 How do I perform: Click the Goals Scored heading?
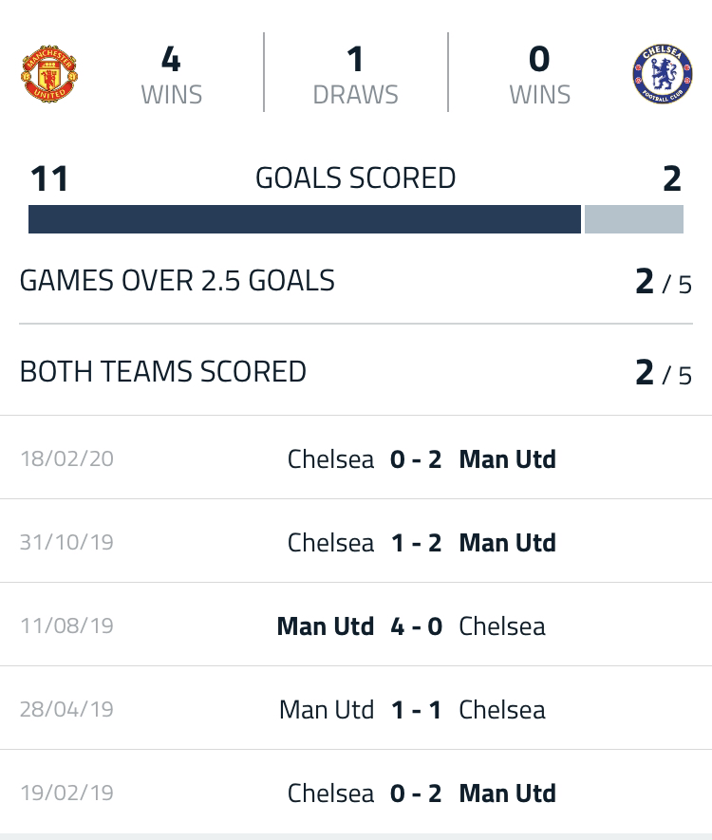pyautogui.click(x=356, y=177)
